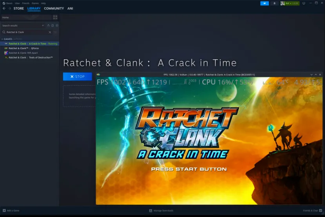Open the Steam menu
This screenshot has height=217, width=325.
click(x=9, y=3)
